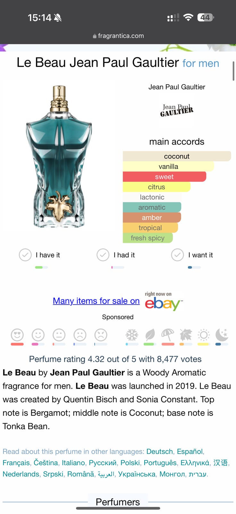
Task: Select the spring leaf season icon
Action: pyautogui.click(x=150, y=335)
